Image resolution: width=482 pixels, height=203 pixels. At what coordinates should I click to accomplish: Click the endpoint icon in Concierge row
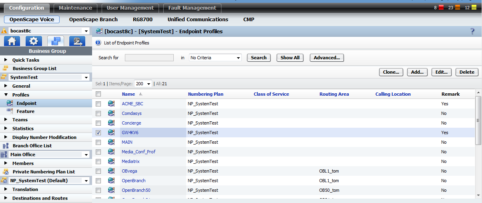point(111,123)
